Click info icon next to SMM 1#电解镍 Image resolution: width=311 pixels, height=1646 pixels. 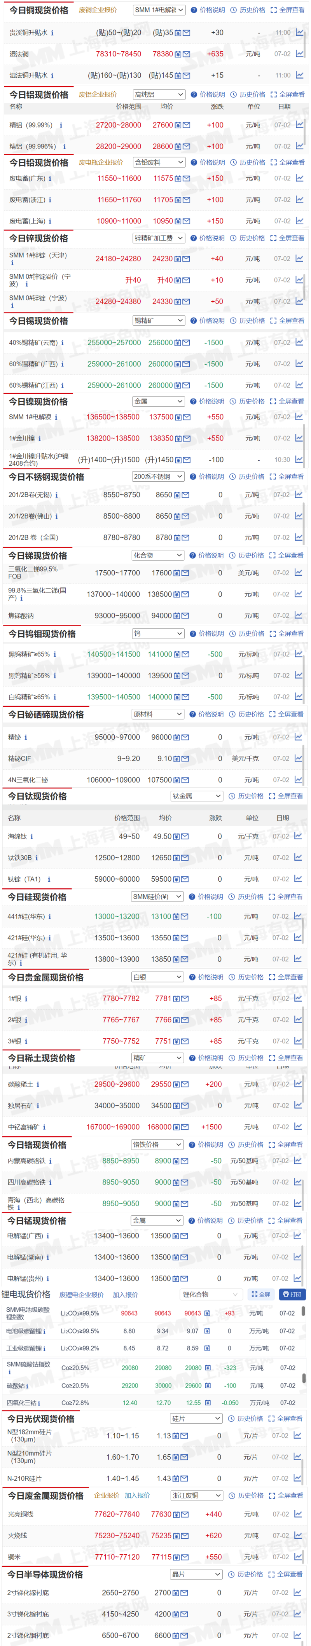click(x=56, y=417)
